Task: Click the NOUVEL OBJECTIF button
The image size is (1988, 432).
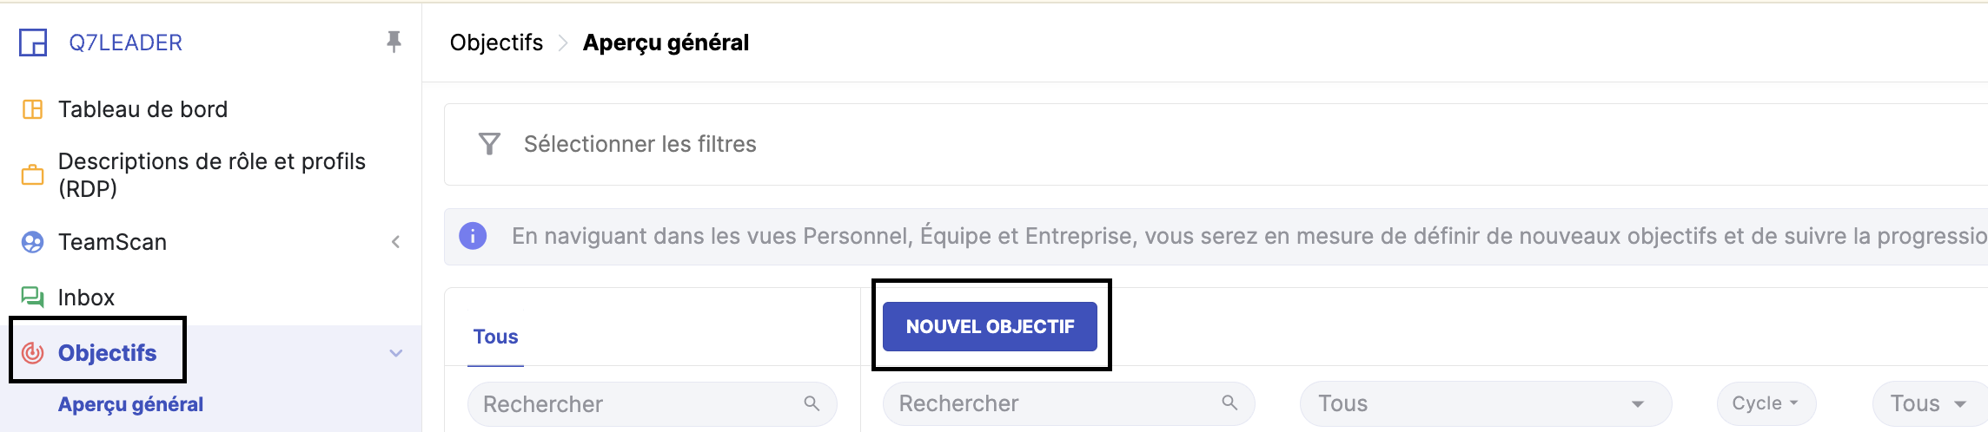Action: point(990,326)
